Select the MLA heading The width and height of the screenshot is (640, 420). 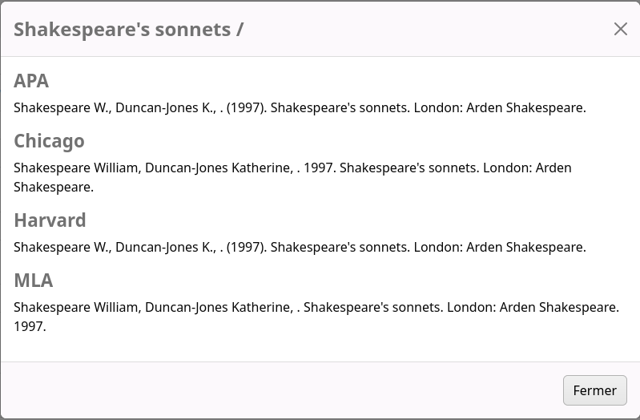pyautogui.click(x=34, y=281)
